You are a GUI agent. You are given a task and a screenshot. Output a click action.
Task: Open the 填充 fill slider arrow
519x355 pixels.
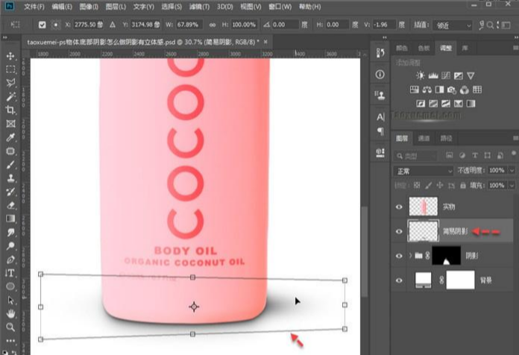[512, 185]
